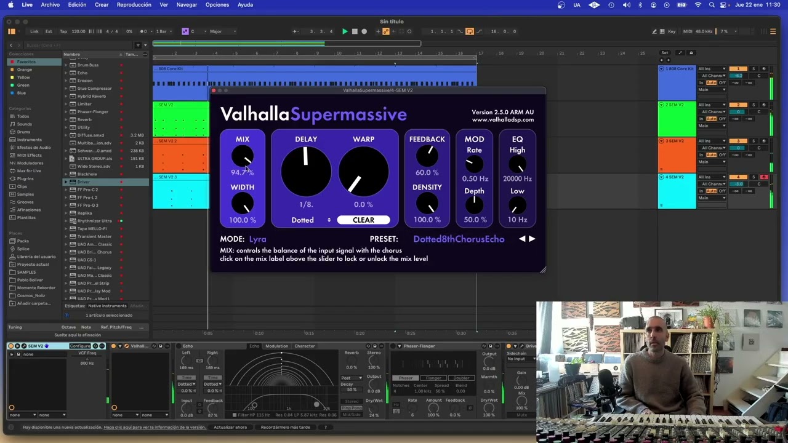Click the Bluetooth icon in the menu bar
The height and width of the screenshot is (443, 788).
[x=640, y=5]
